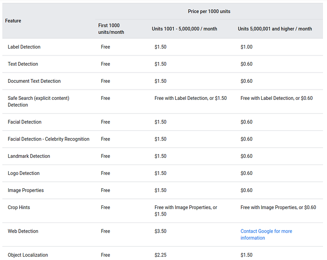The image size is (327, 260).
Task: Select the Facial Detection - Celebrity Recognition cell
Action: tap(48, 139)
